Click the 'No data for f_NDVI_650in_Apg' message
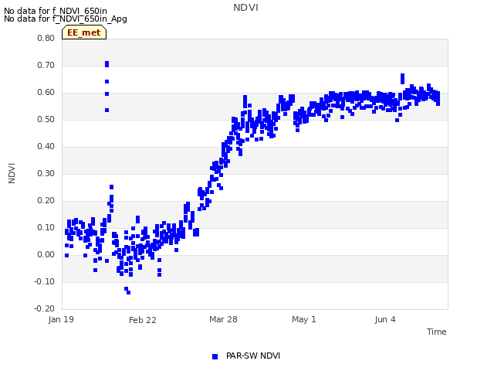Viewport: 494px width, 371px height. tap(66, 19)
